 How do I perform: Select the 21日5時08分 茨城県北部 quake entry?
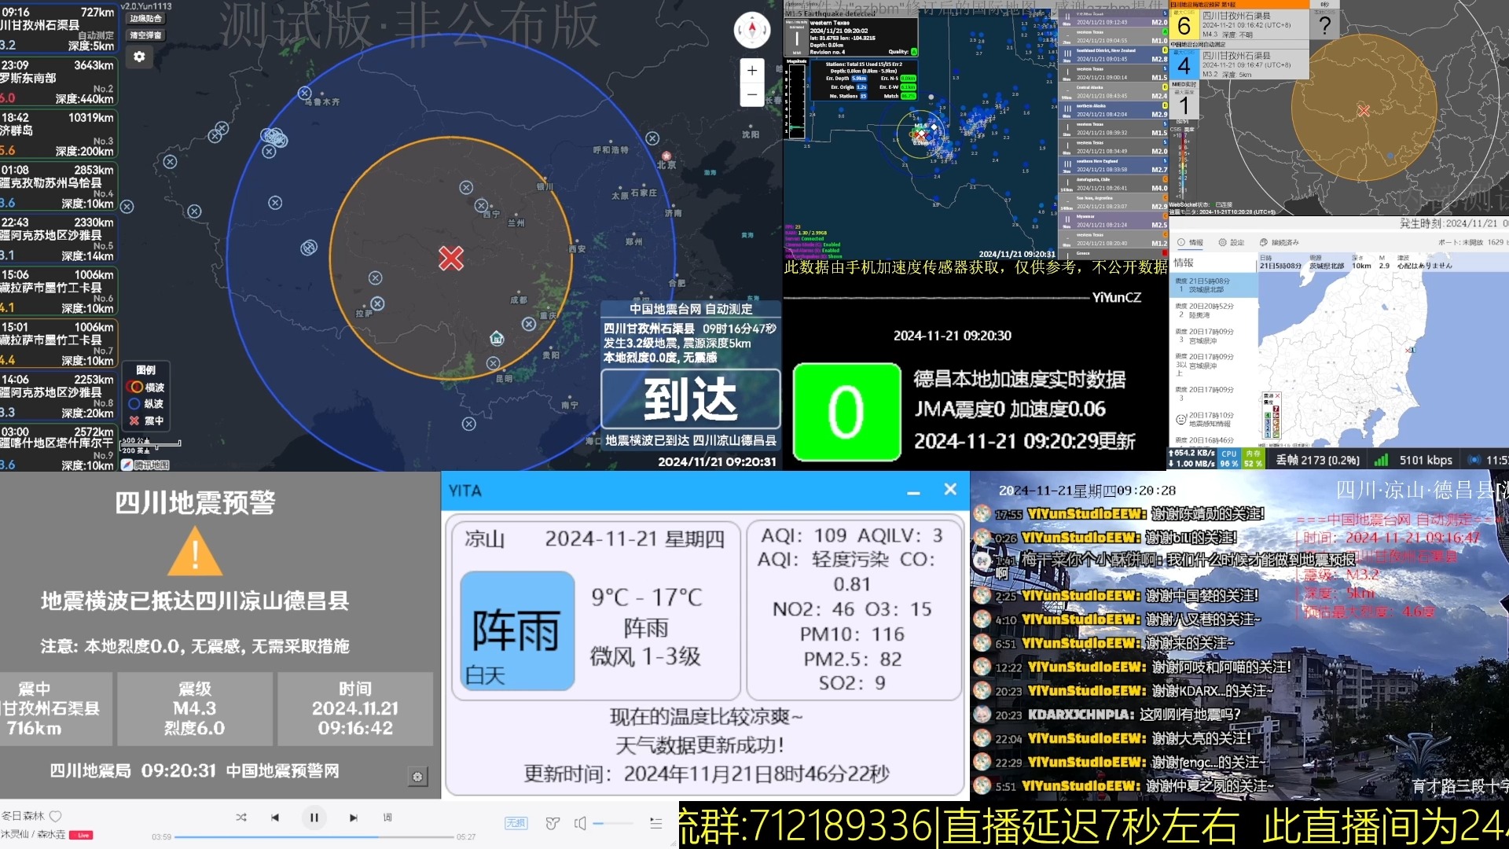[1213, 285]
